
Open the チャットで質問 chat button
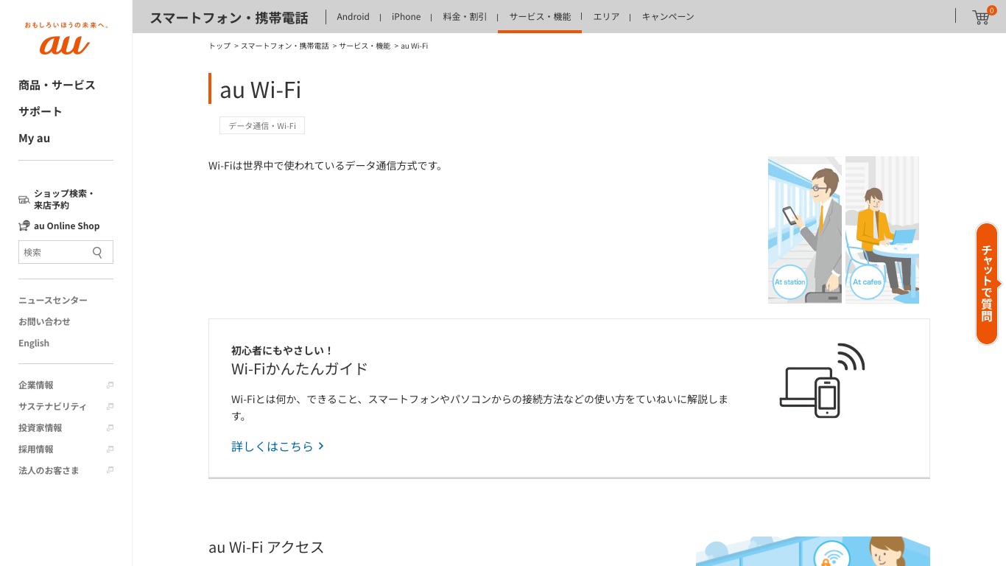(x=987, y=284)
